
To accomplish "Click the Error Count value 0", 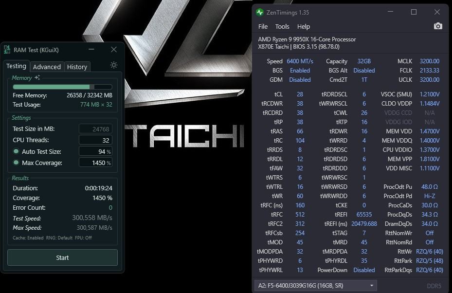I will 110,208.
